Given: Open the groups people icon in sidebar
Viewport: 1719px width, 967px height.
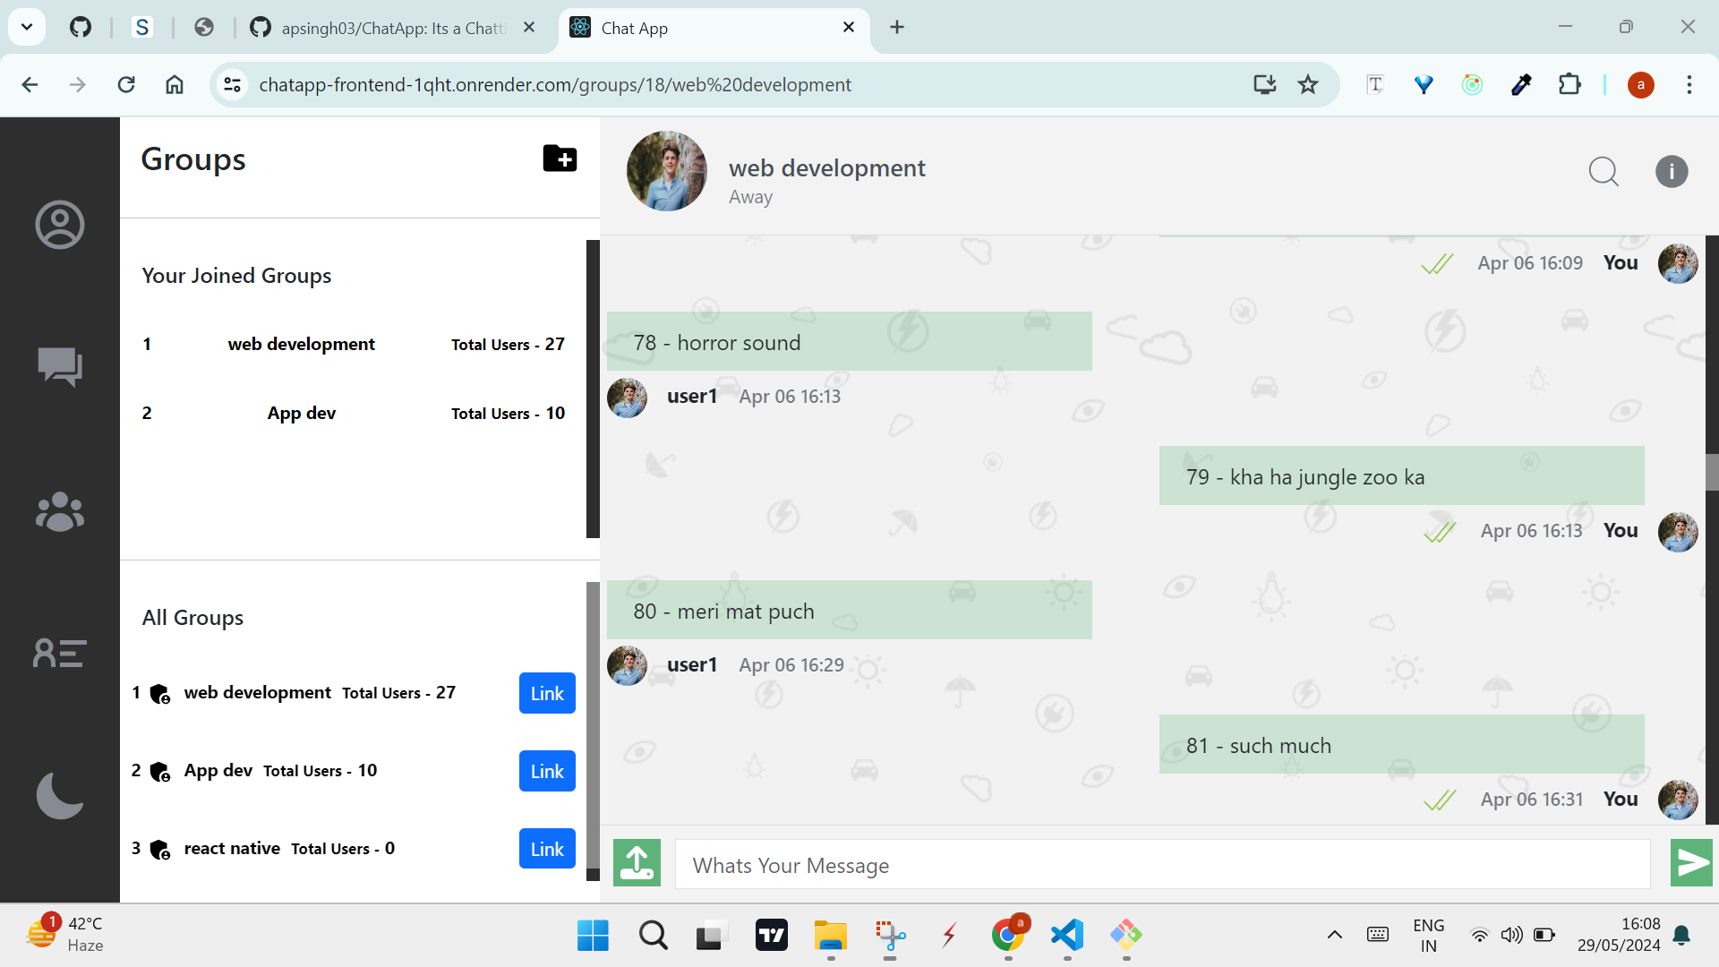Looking at the screenshot, I should pos(60,511).
